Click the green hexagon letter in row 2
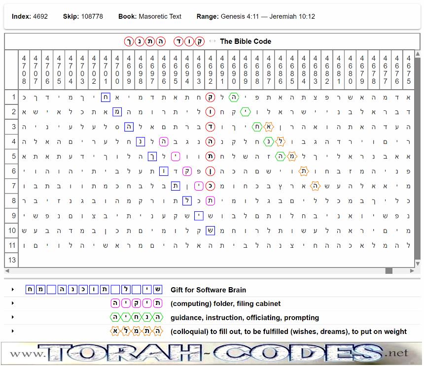 [246, 112]
